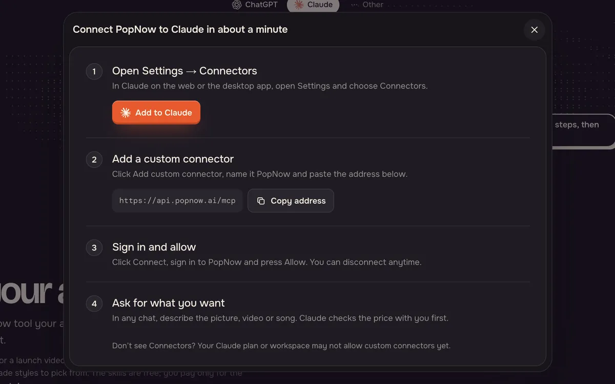Click the Sign in and allow heading
Image resolution: width=615 pixels, height=384 pixels.
click(x=154, y=247)
